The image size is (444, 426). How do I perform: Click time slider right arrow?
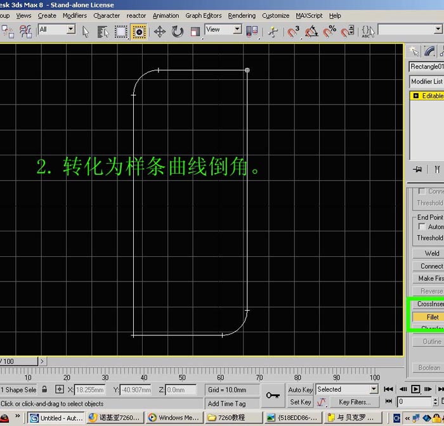(42, 361)
